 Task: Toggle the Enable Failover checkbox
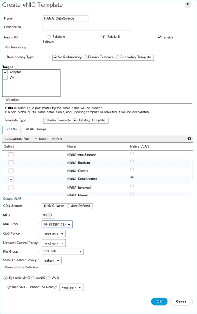(159, 37)
